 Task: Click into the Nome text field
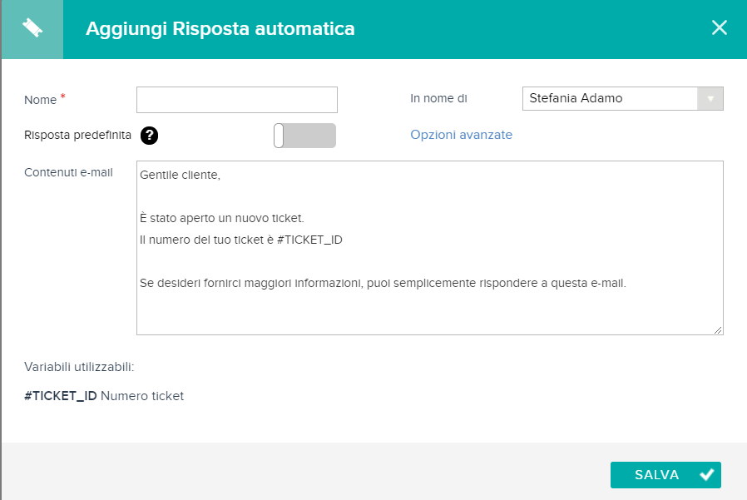(237, 100)
